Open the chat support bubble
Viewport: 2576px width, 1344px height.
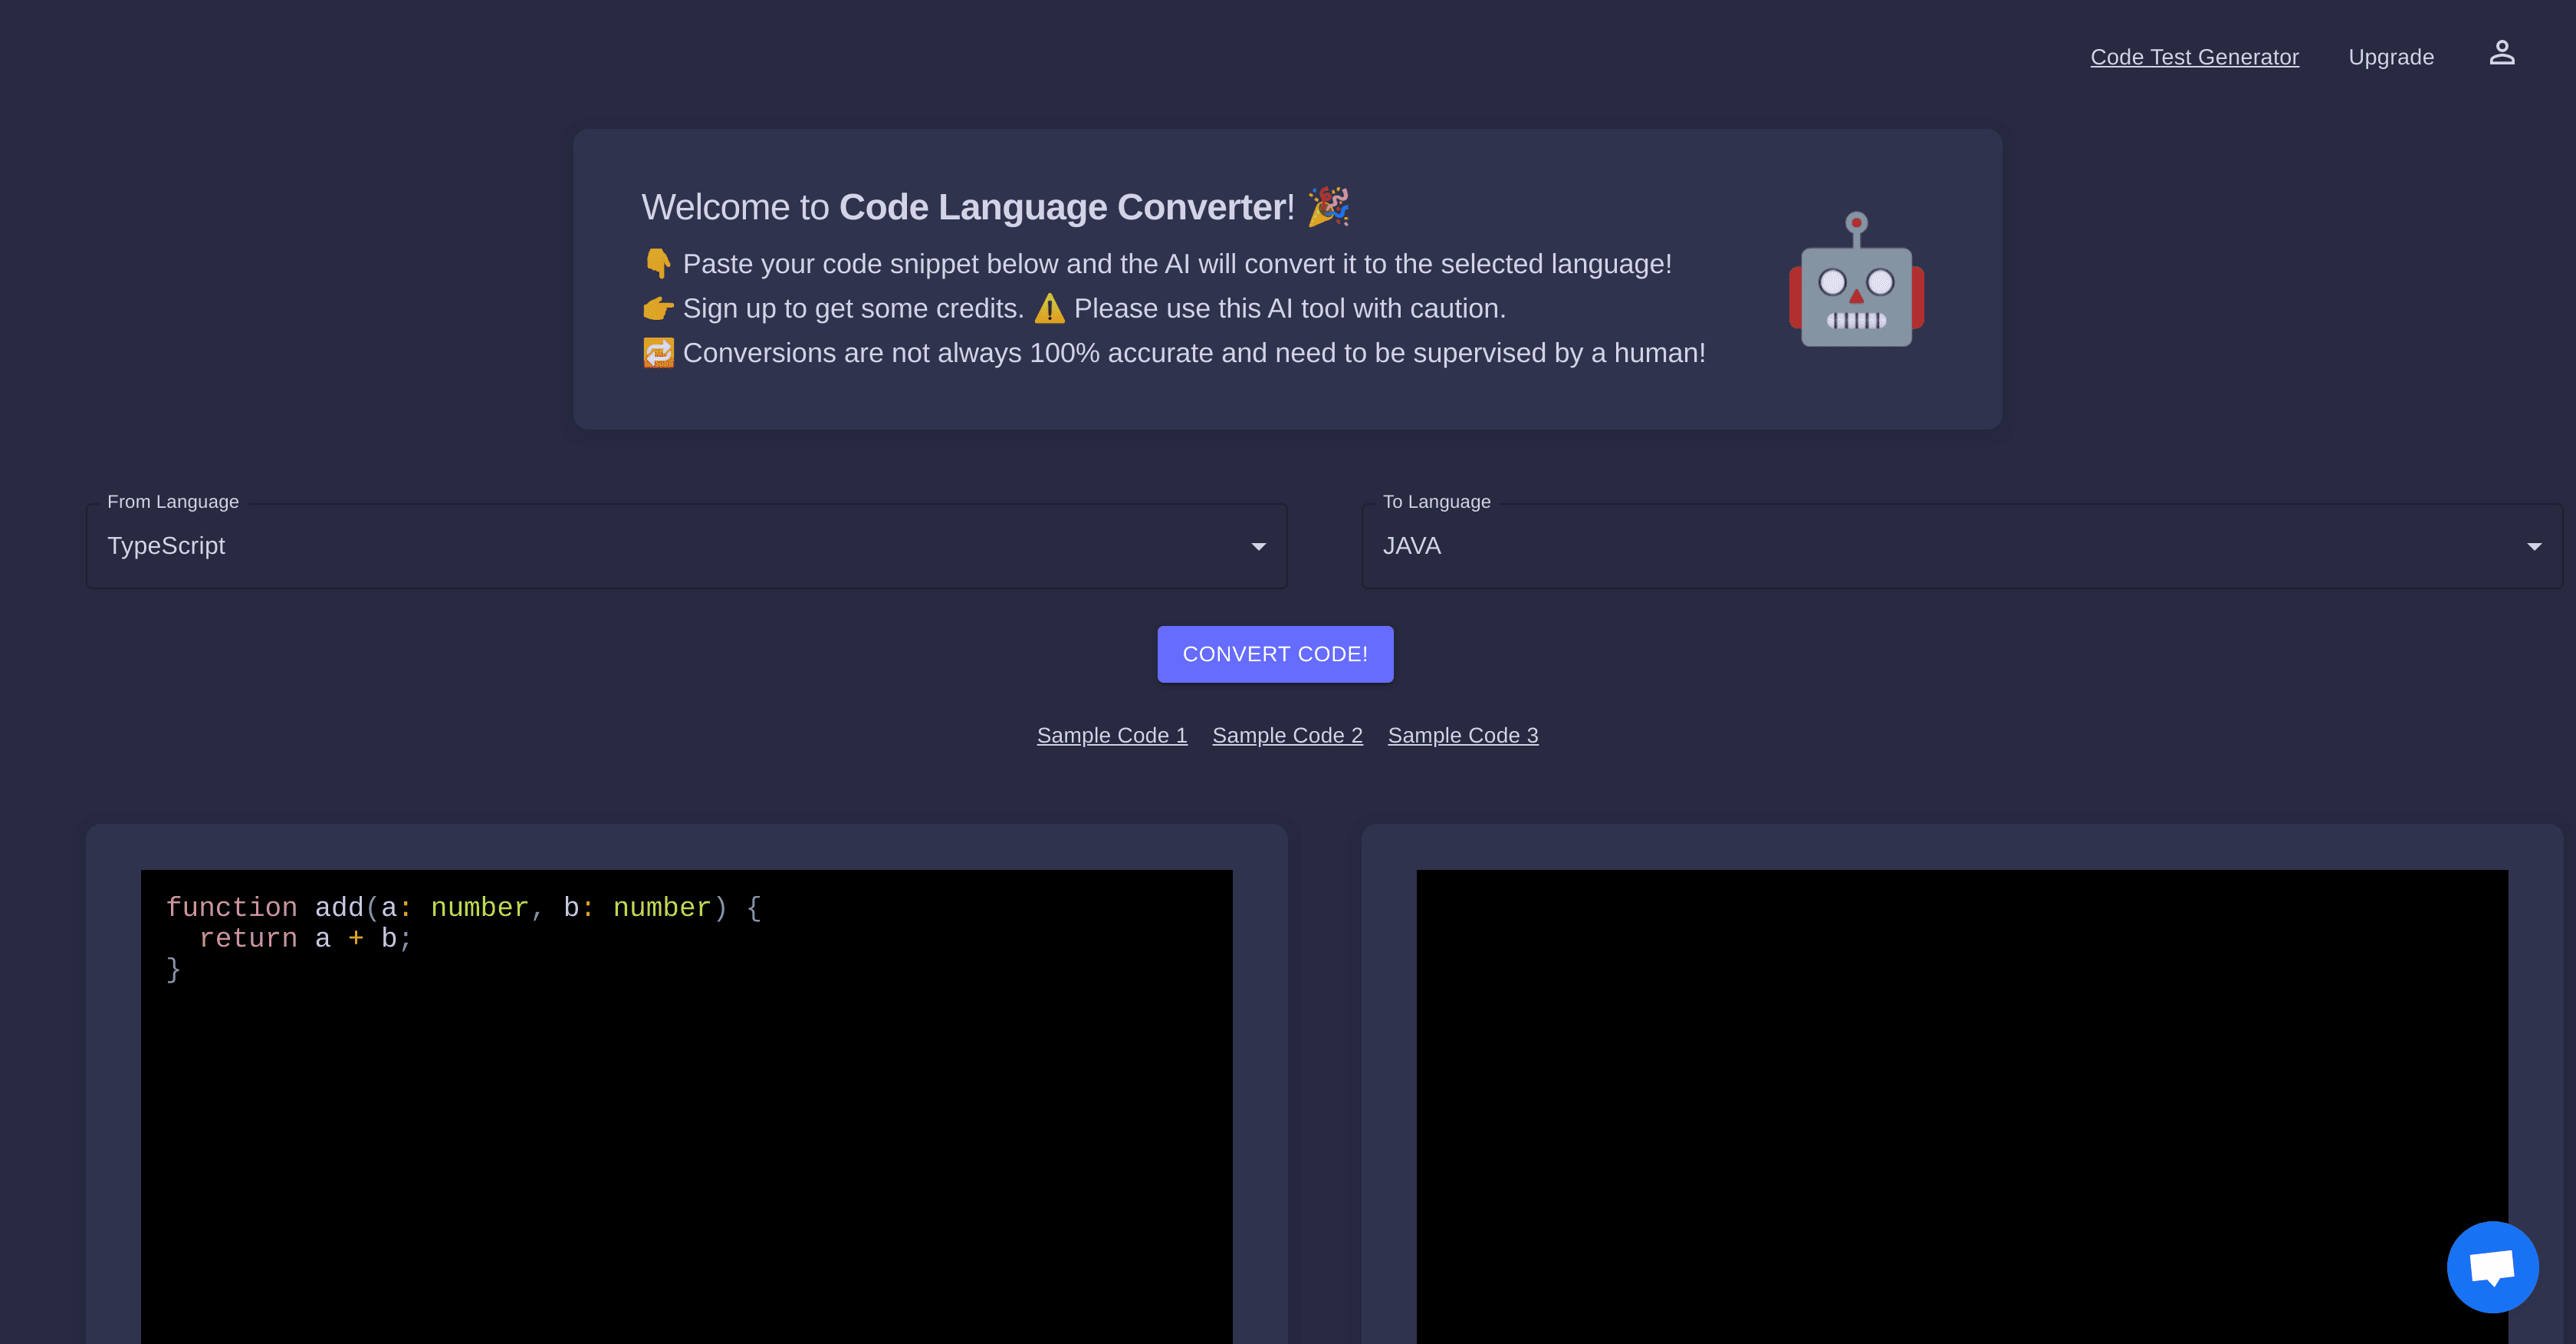[2491, 1266]
